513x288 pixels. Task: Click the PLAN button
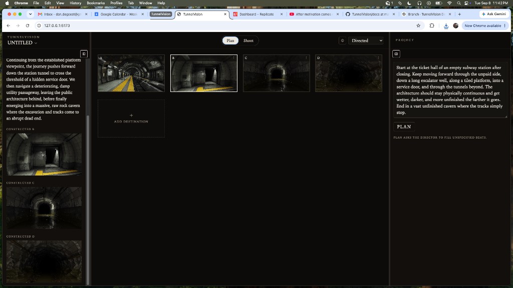click(x=404, y=126)
